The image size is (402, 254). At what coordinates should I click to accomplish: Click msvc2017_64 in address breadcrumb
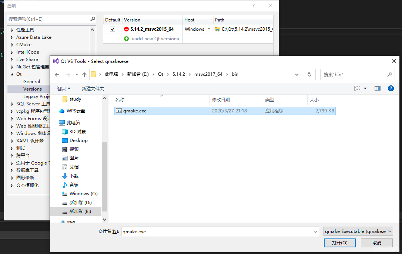[x=208, y=74]
